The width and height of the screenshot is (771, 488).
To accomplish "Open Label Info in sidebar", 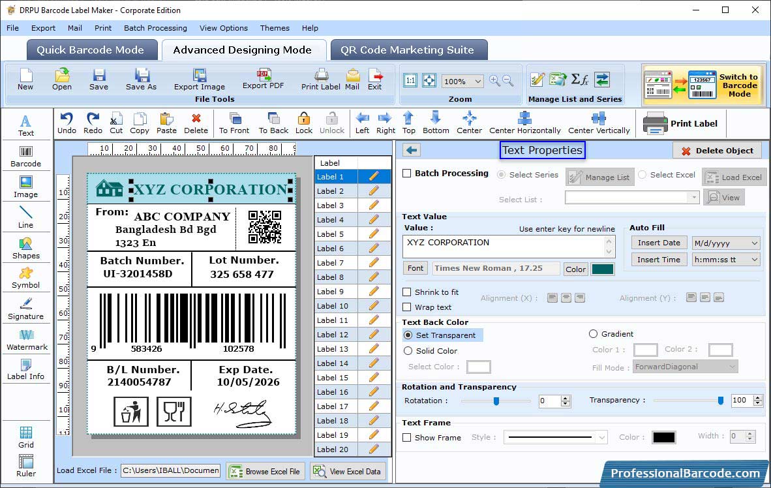I will pos(25,369).
